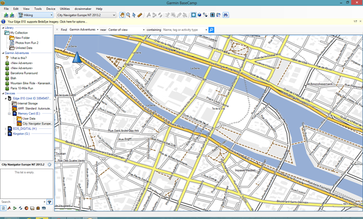Image resolution: width=363 pixels, height=219 pixels.
Task: Select User Data under Memory Card
Action: pos(29,119)
